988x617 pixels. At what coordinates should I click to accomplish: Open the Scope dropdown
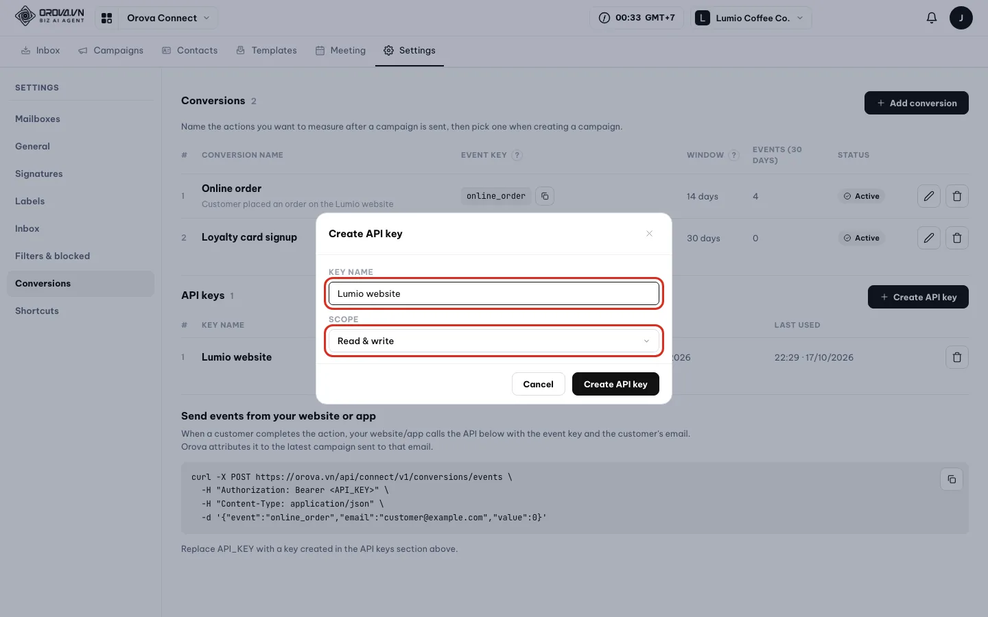point(494,341)
